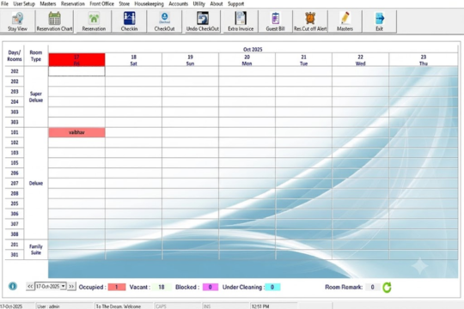Launch the Checkin toolbar icon
The width and height of the screenshot is (464, 309).
pyautogui.click(x=129, y=21)
